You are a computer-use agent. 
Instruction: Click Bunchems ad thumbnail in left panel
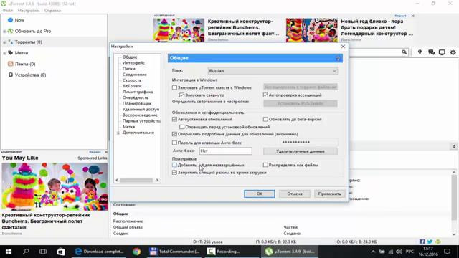(x=55, y=186)
